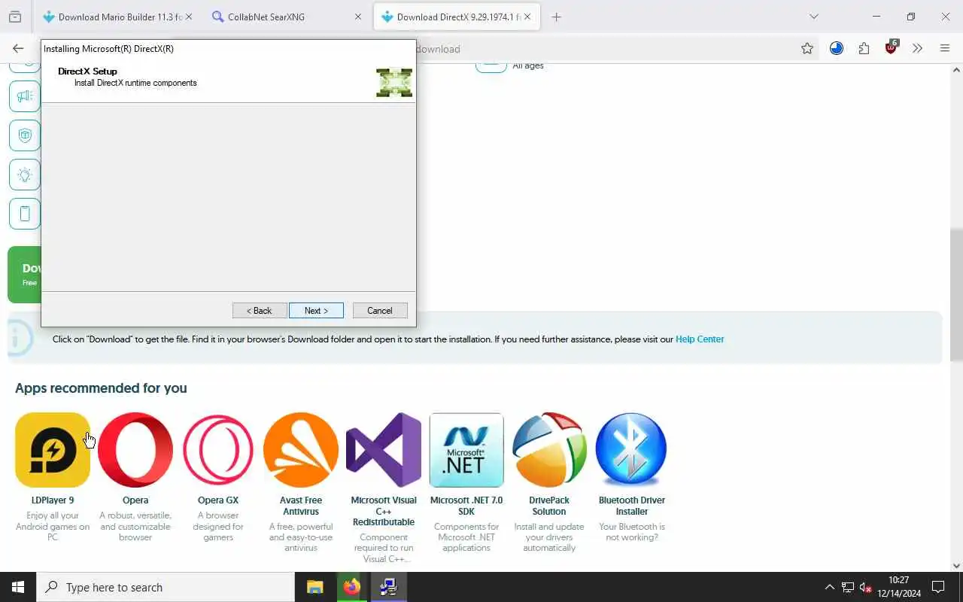
Task: Open the DirectX installer taskbar icon
Action: (x=388, y=587)
